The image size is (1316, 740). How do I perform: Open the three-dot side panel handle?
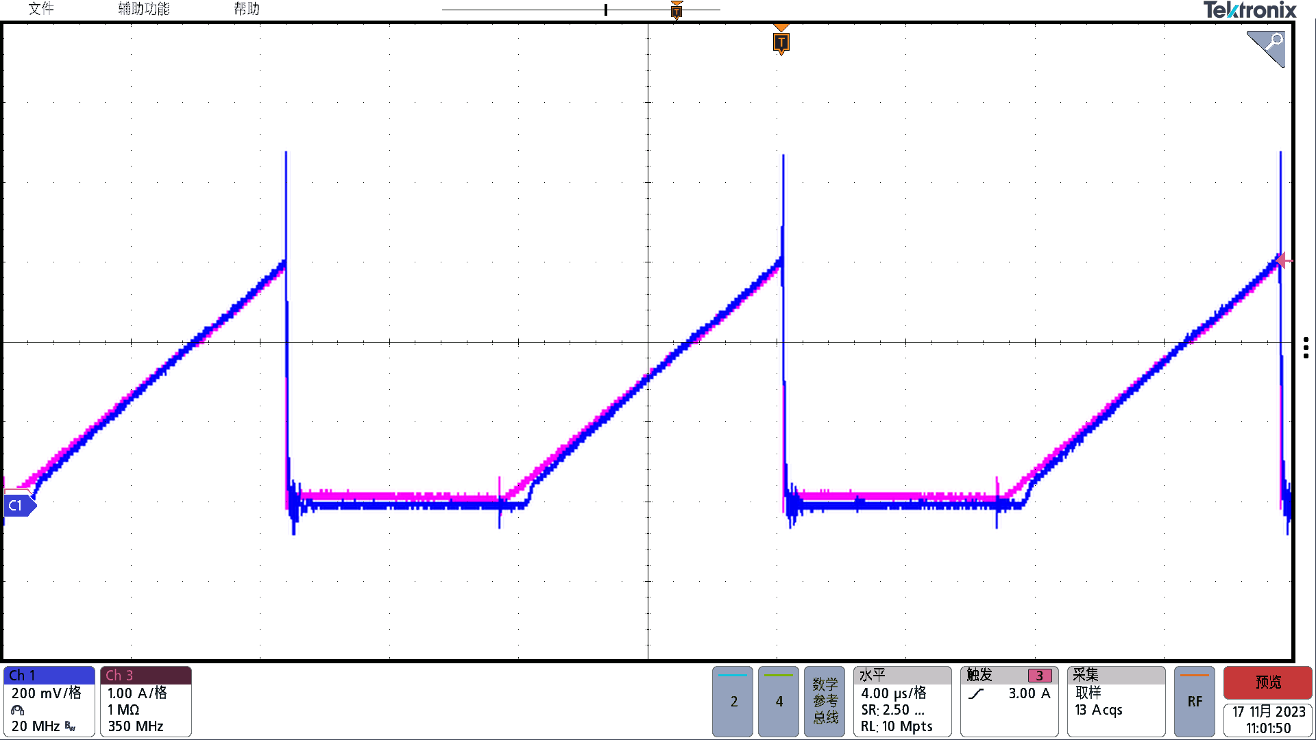click(1306, 347)
